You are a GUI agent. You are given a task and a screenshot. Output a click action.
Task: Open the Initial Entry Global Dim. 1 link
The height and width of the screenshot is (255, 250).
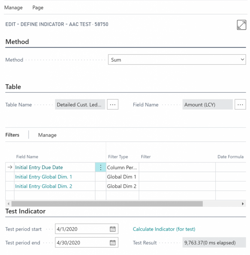43,177
